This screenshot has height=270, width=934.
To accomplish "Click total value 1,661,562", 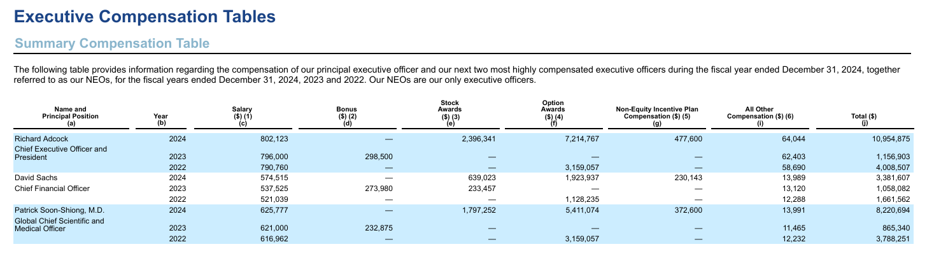I will 892,199.
